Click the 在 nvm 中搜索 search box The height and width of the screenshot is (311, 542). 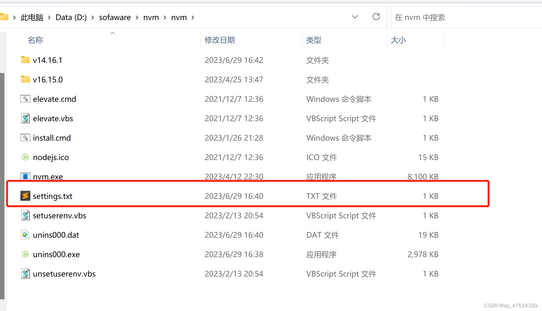(466, 18)
